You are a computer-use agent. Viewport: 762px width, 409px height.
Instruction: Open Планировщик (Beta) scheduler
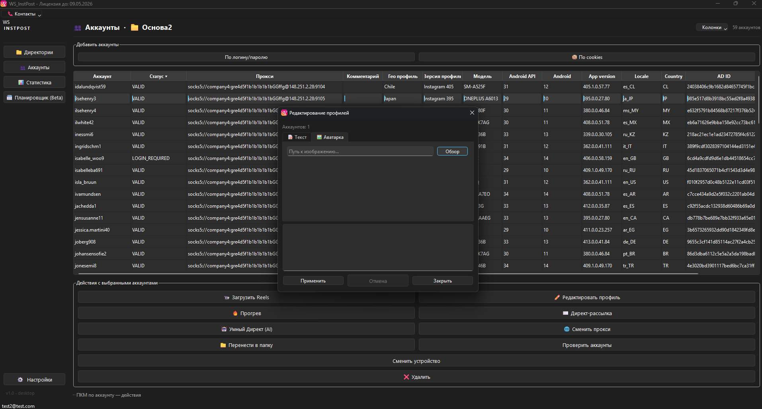click(35, 97)
